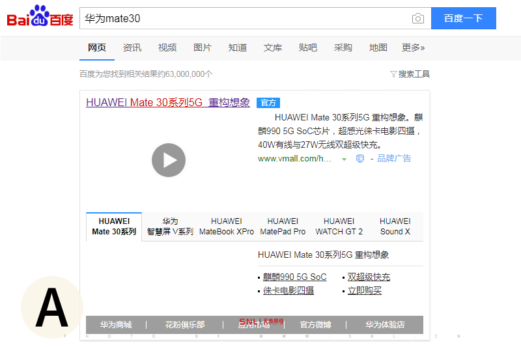Click the Baidu logo

click(x=40, y=17)
